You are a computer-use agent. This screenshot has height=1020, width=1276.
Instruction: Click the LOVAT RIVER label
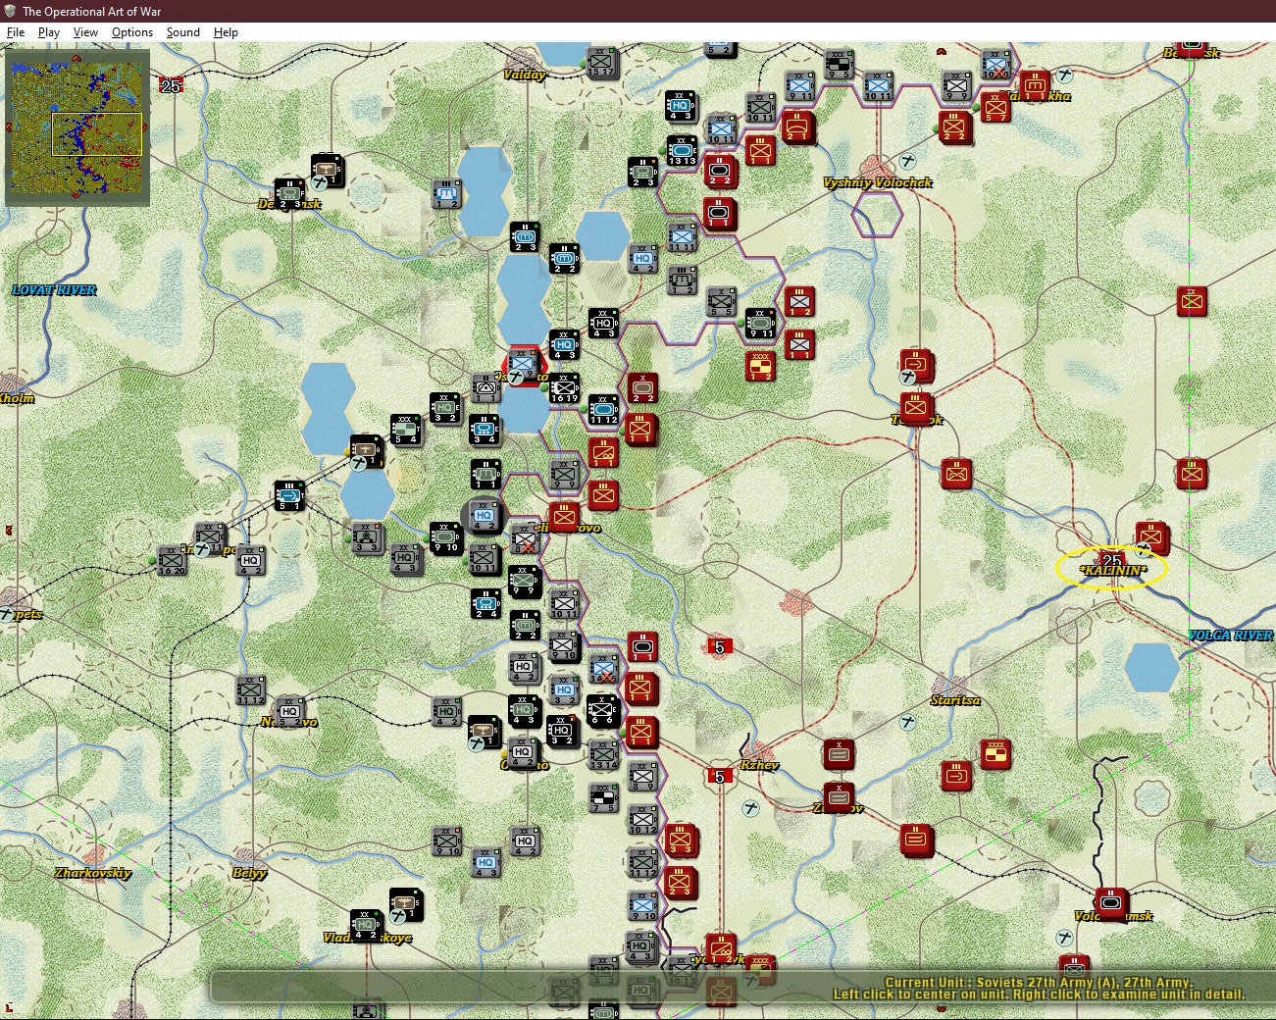54,290
